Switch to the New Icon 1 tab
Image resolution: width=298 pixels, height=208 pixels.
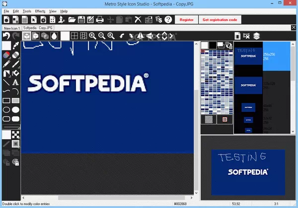[12, 28]
